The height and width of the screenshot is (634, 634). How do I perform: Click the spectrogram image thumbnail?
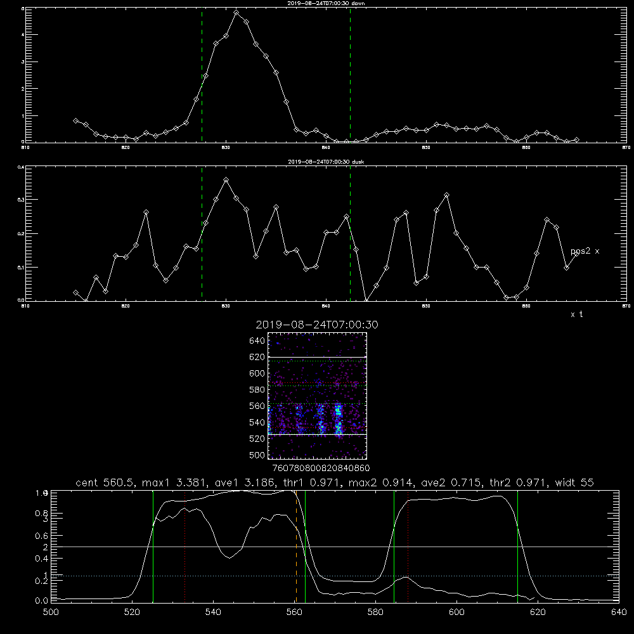(317, 396)
